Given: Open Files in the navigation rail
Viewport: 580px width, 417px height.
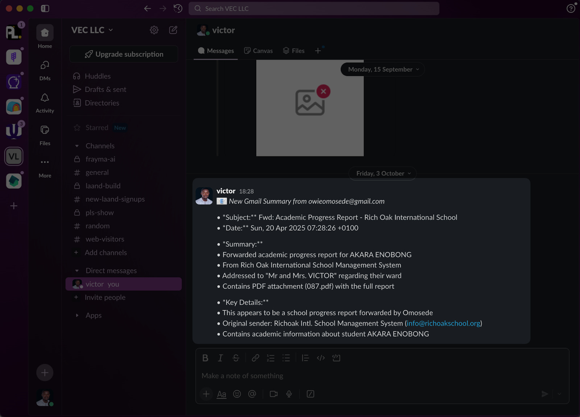Looking at the screenshot, I should pos(45,135).
